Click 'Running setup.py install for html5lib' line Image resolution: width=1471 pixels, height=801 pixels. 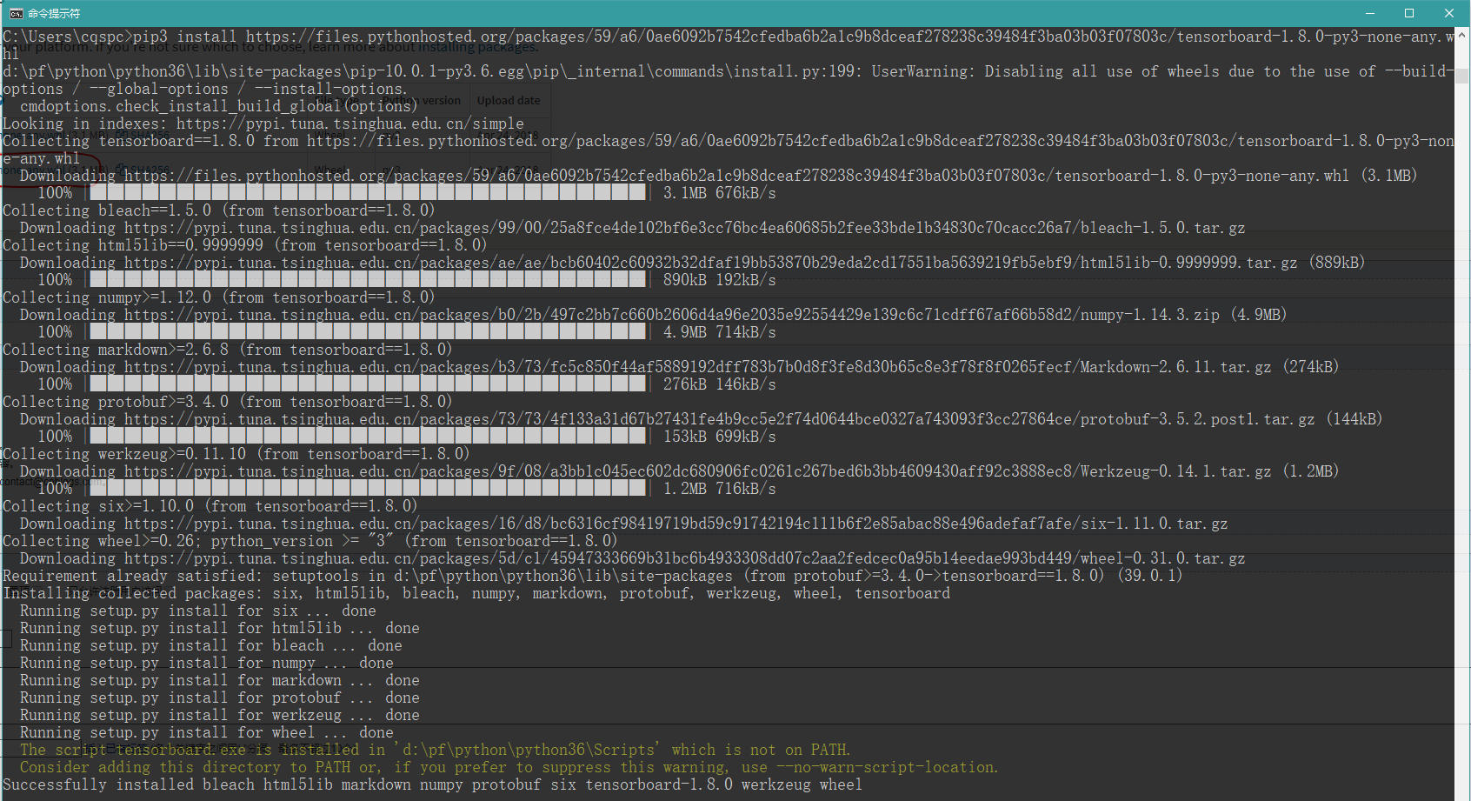(220, 628)
